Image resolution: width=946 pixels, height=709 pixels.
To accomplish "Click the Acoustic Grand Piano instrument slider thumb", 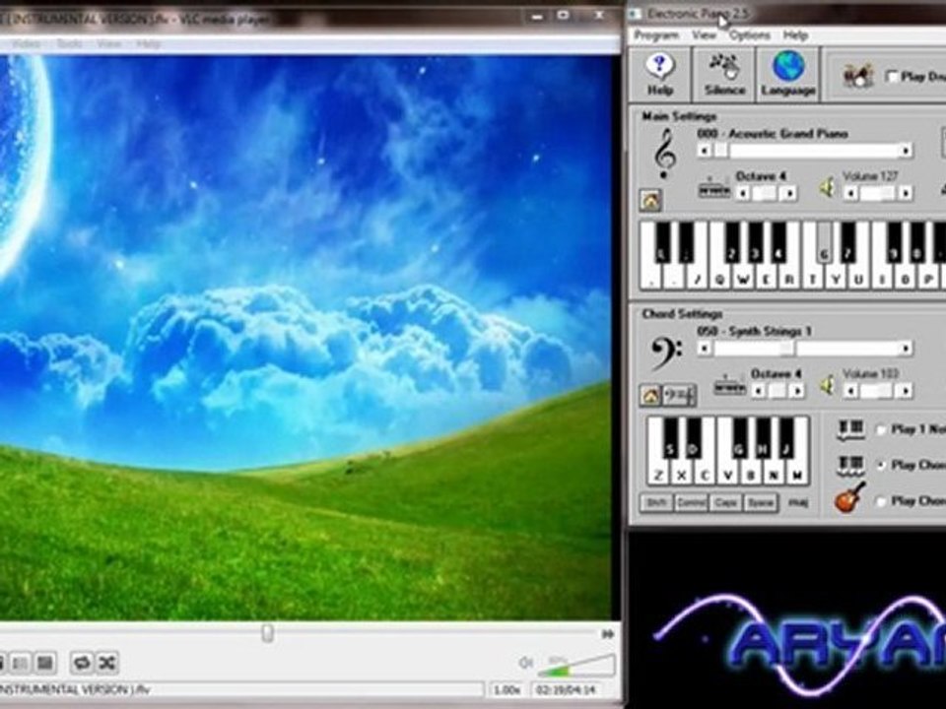I will [721, 150].
